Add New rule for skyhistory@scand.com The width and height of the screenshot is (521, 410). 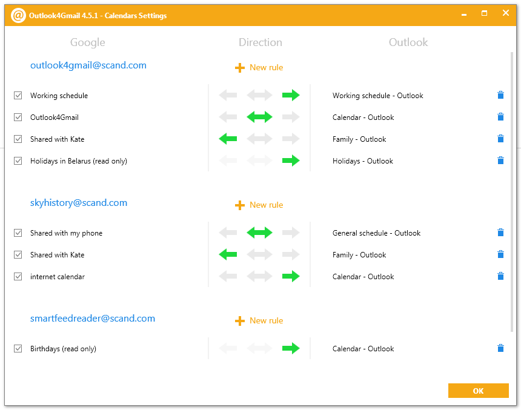tap(259, 205)
